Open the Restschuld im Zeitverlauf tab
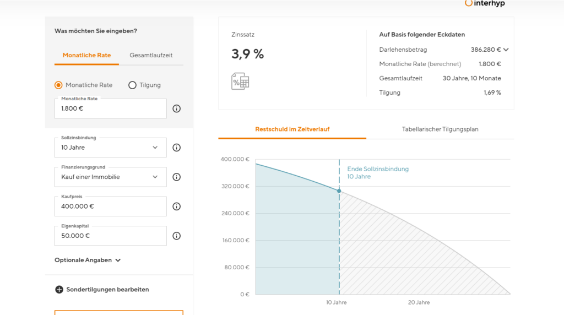564x315 pixels. coord(292,129)
